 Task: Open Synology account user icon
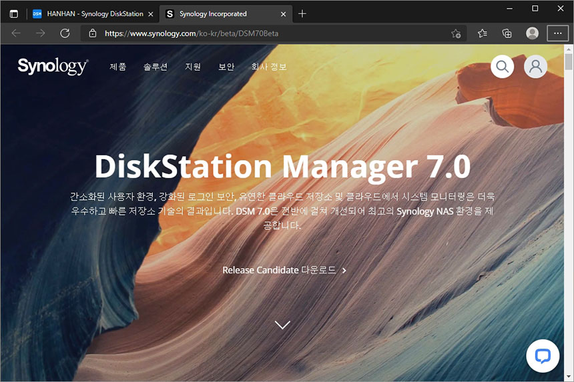tap(535, 67)
